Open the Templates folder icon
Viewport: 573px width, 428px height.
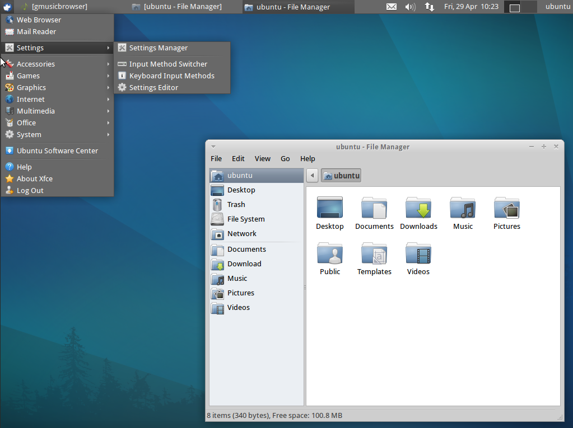click(x=374, y=253)
